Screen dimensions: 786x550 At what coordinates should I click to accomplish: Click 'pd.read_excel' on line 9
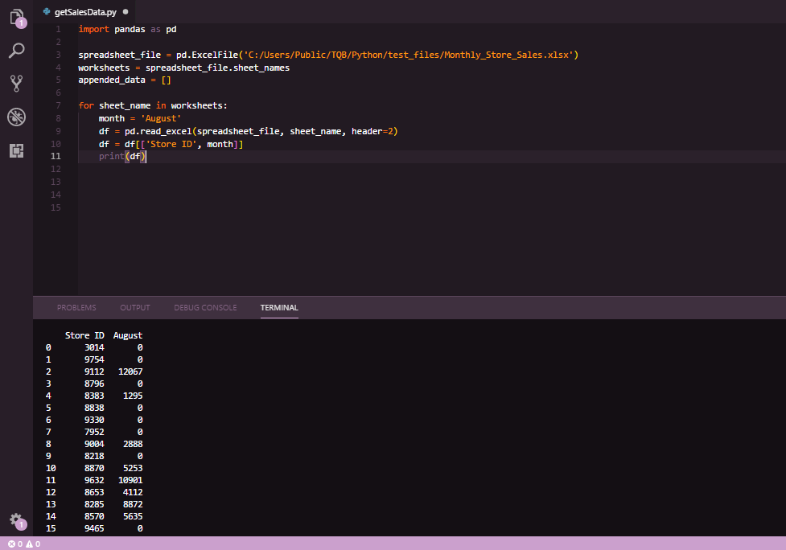(158, 131)
